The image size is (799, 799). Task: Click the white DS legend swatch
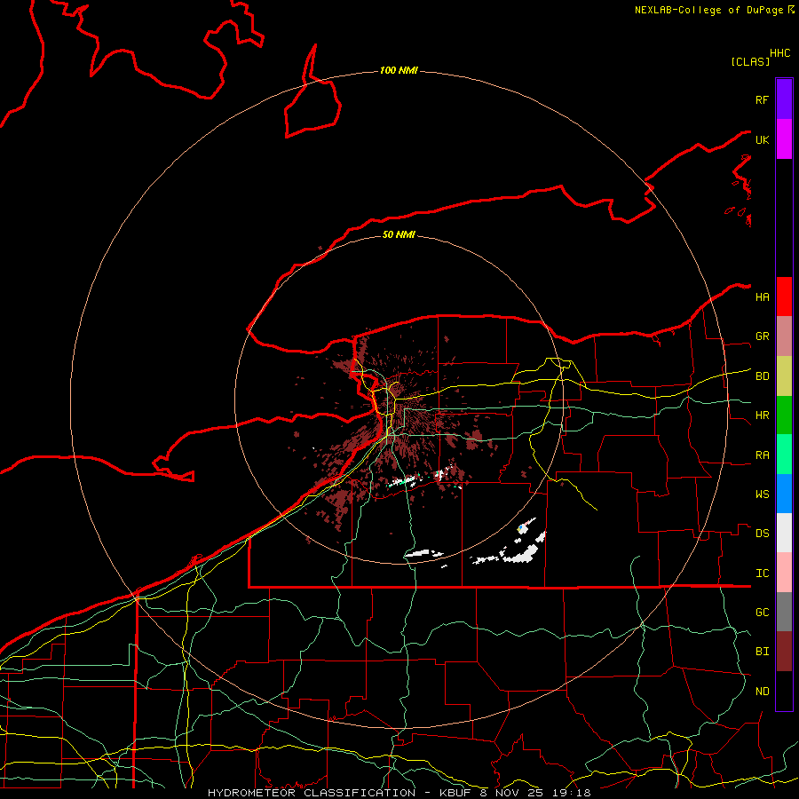tap(784, 533)
